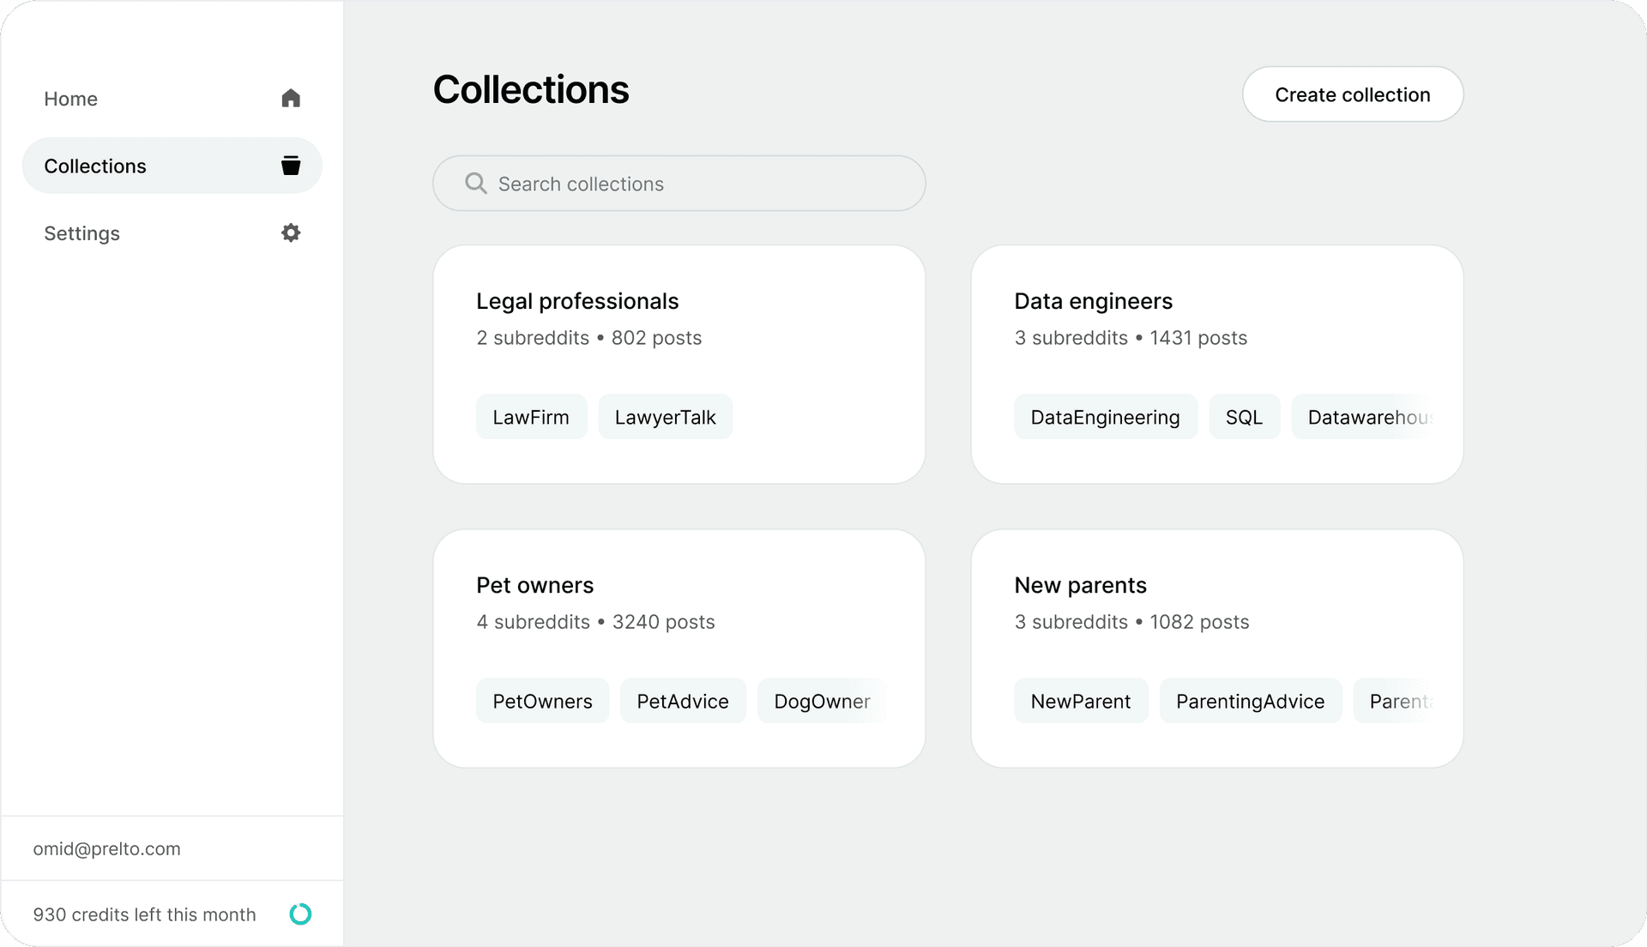Viewport: 1647px width, 947px height.
Task: Open the Home menu item
Action: (71, 99)
